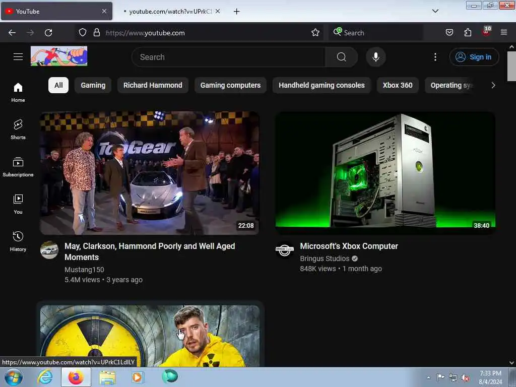Open the YouTube guide hamburger menu

click(18, 56)
